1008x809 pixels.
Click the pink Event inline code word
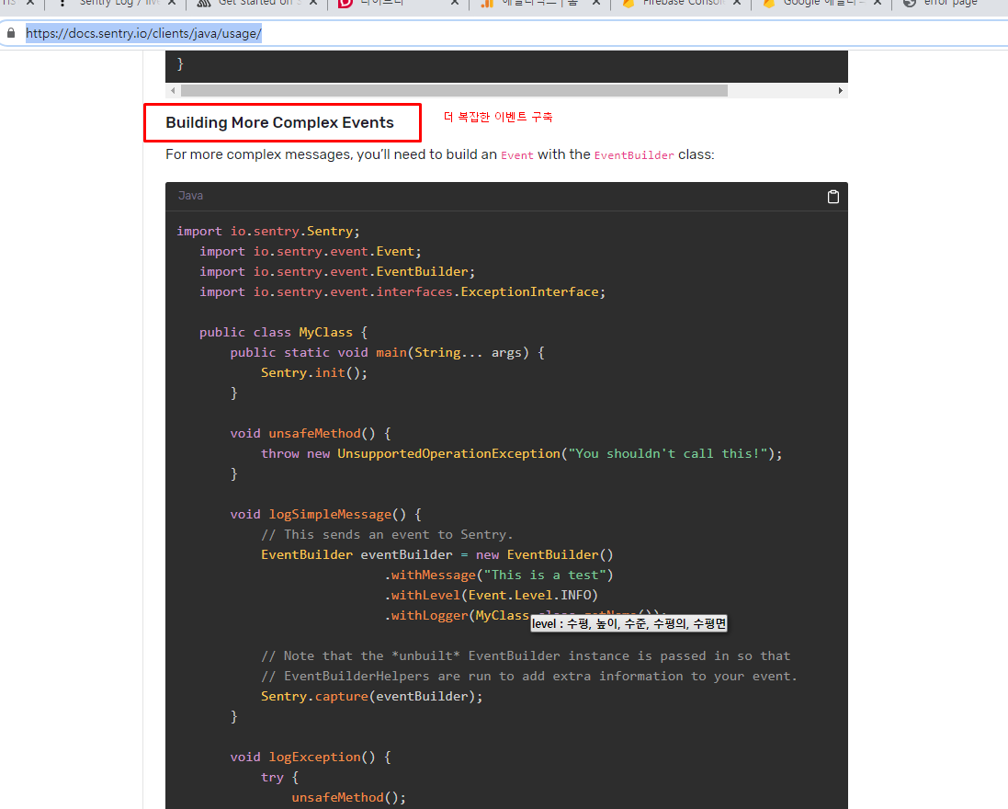[516, 155]
